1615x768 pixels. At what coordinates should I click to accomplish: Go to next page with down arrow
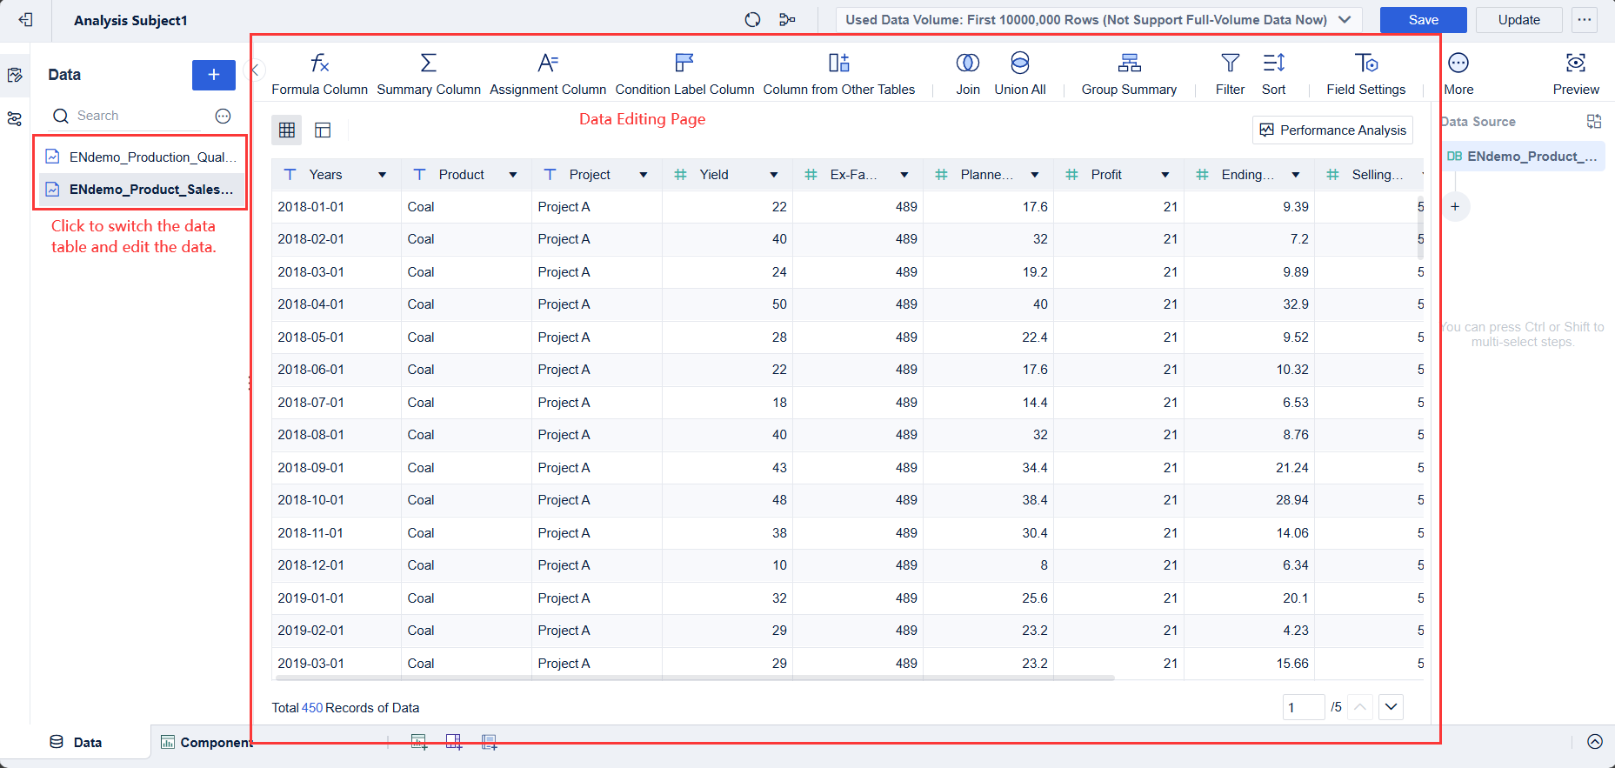(1391, 707)
